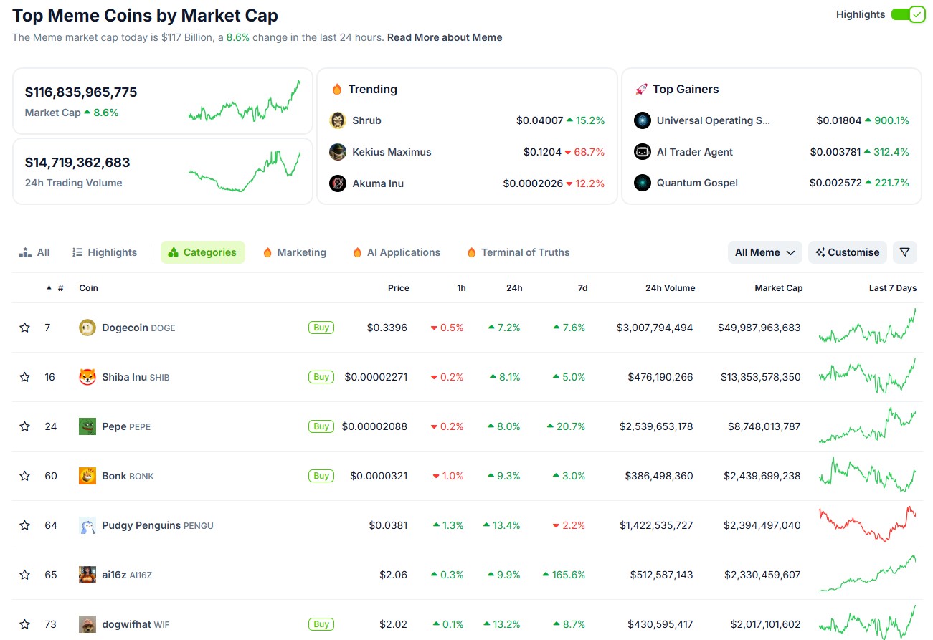Image resolution: width=933 pixels, height=640 pixels.
Task: Sort by the 1h column header
Action: (461, 288)
